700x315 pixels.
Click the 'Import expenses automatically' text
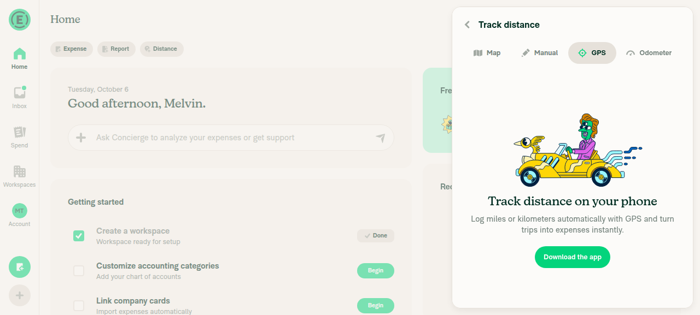click(144, 312)
